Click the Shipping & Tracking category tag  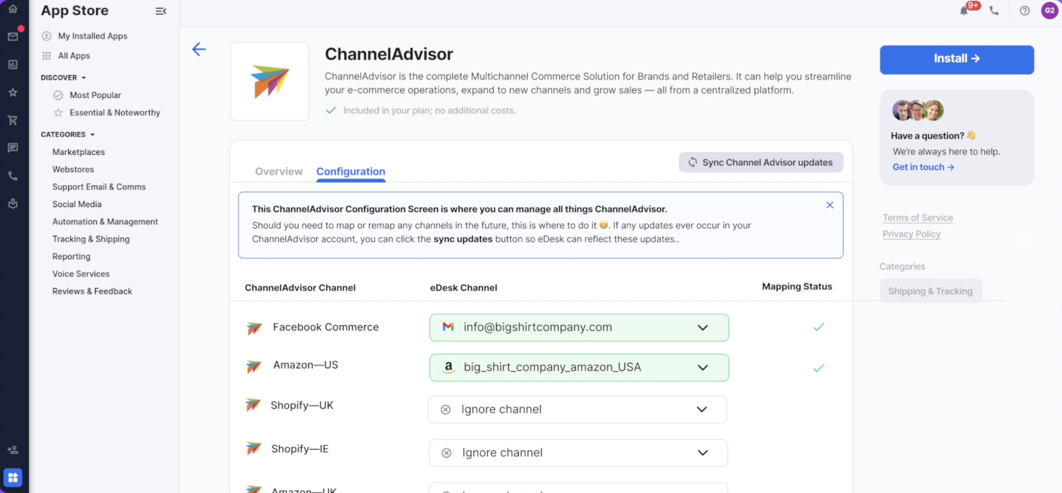pos(930,291)
